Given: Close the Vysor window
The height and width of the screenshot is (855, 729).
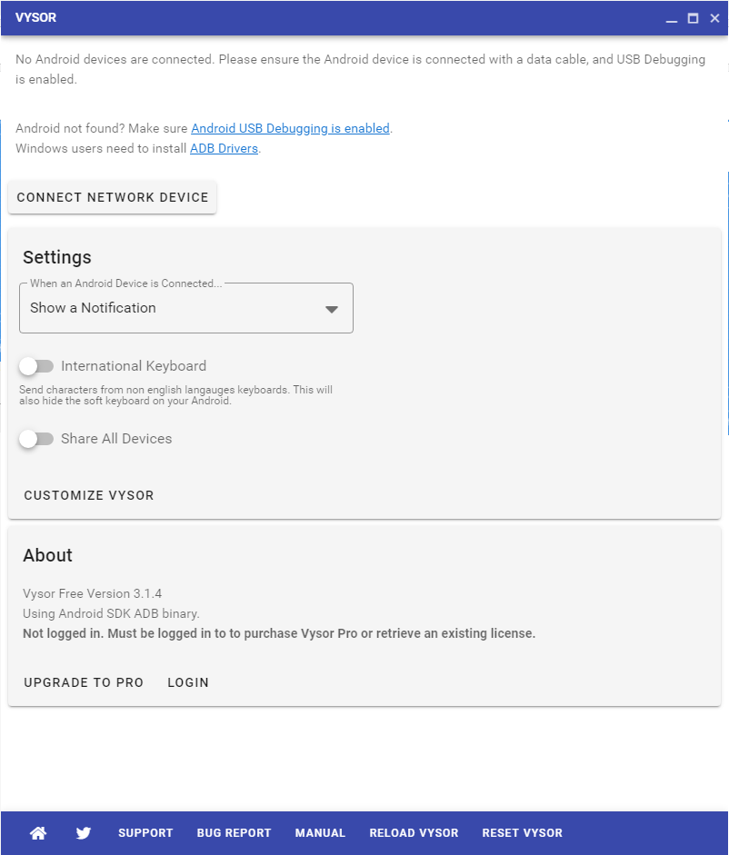Looking at the screenshot, I should click(714, 18).
